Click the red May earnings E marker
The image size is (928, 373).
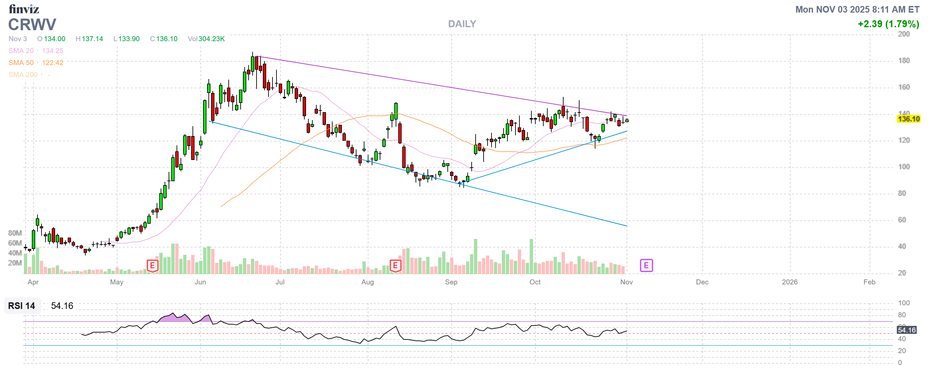pos(152,266)
